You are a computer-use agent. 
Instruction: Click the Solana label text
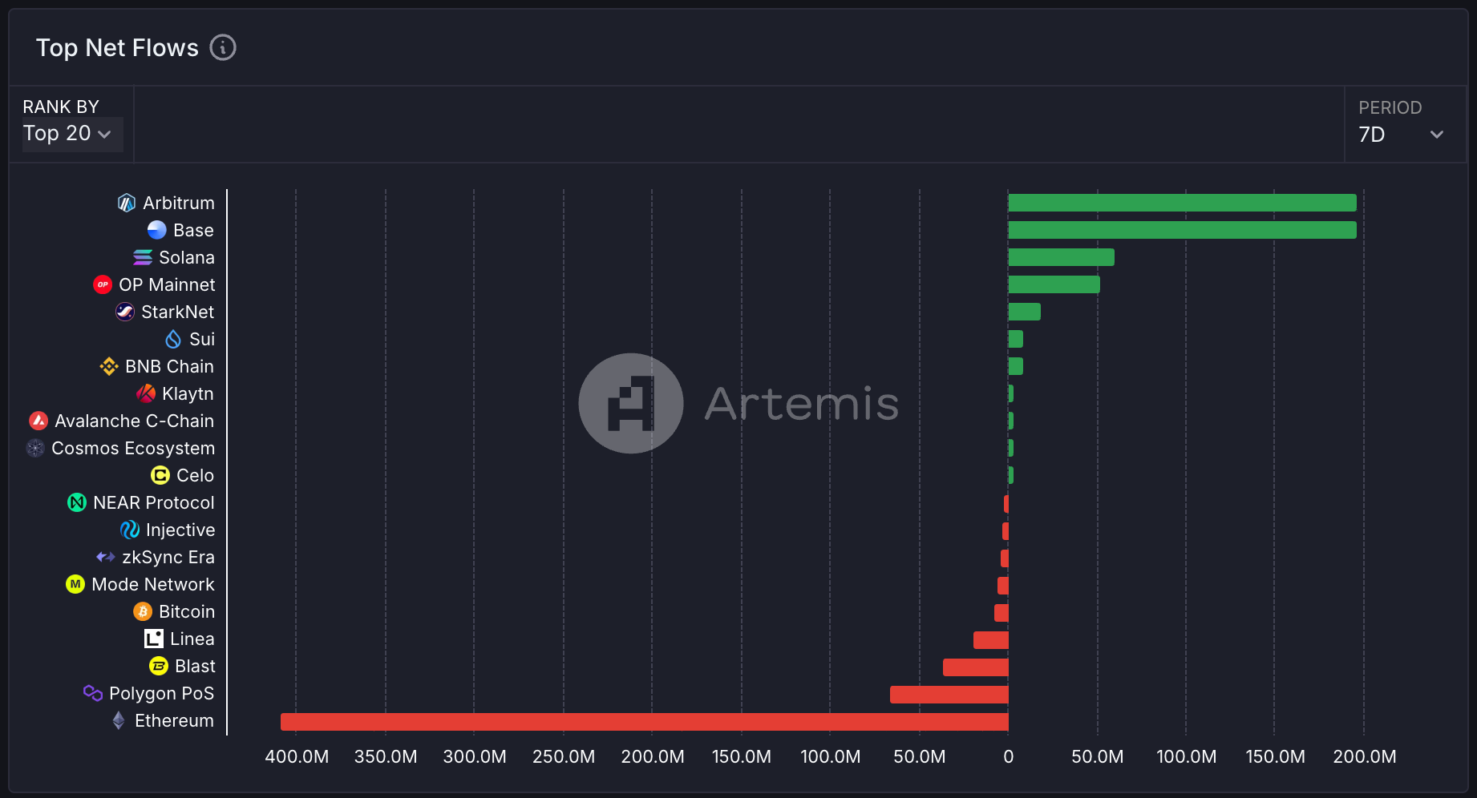tap(187, 257)
